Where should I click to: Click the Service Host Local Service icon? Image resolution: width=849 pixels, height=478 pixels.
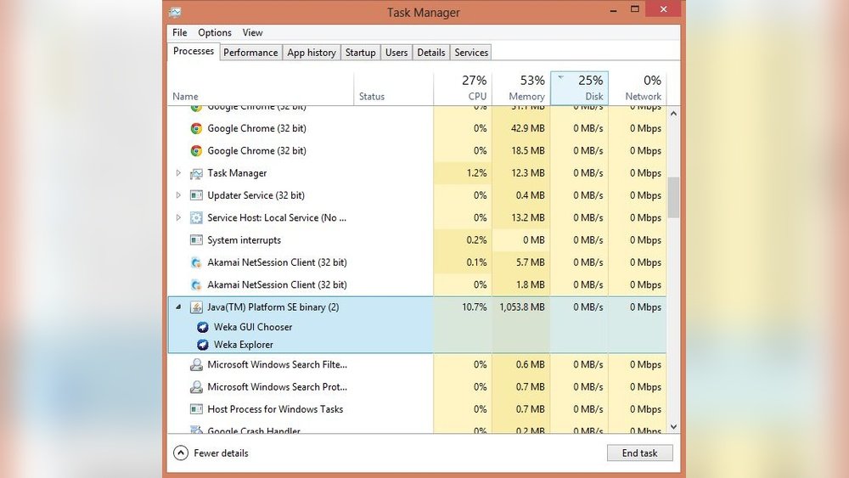click(196, 217)
